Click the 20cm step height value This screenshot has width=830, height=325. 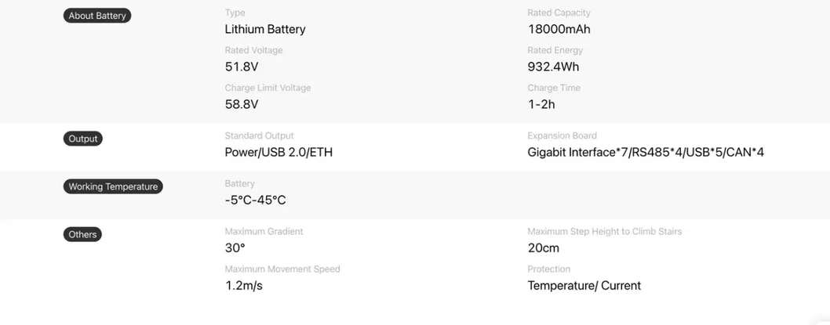pyautogui.click(x=544, y=247)
